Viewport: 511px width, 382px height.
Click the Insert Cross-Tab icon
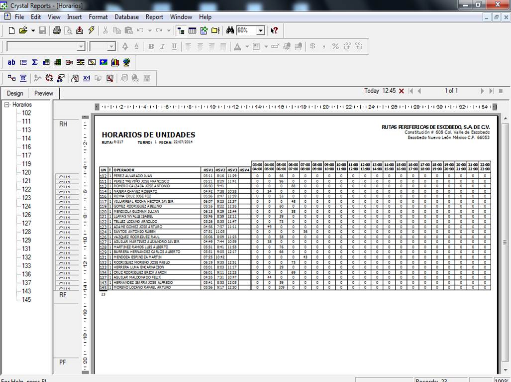click(46, 62)
